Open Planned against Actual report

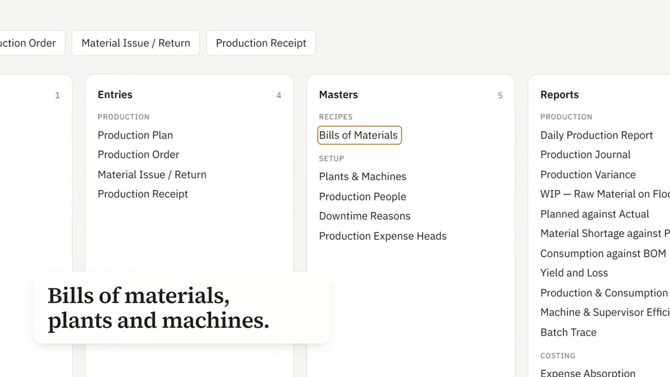point(594,214)
